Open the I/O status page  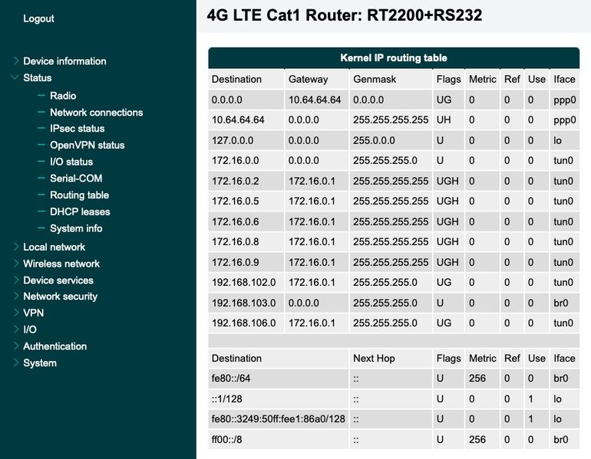coord(71,162)
